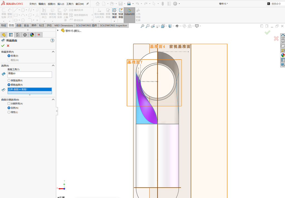Switch to the 钣金 tab
The image size is (285, 198).
pyautogui.click(x=26, y=25)
